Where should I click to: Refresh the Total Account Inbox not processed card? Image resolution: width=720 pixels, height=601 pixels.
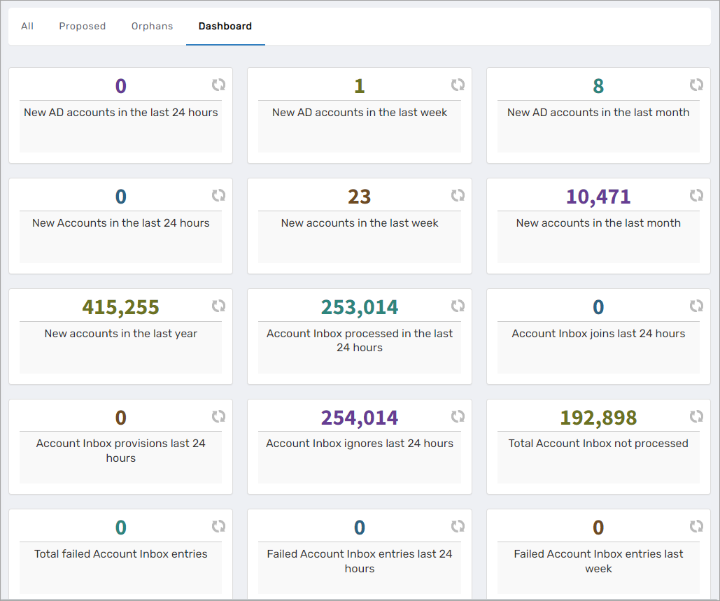696,415
